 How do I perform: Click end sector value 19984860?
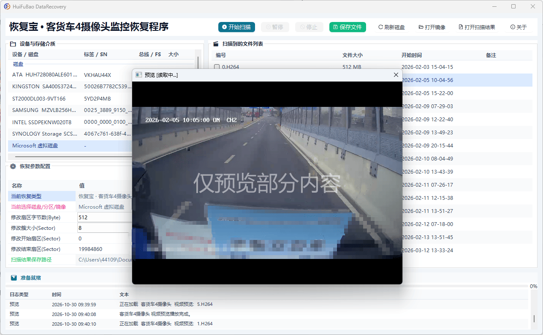(x=90, y=249)
